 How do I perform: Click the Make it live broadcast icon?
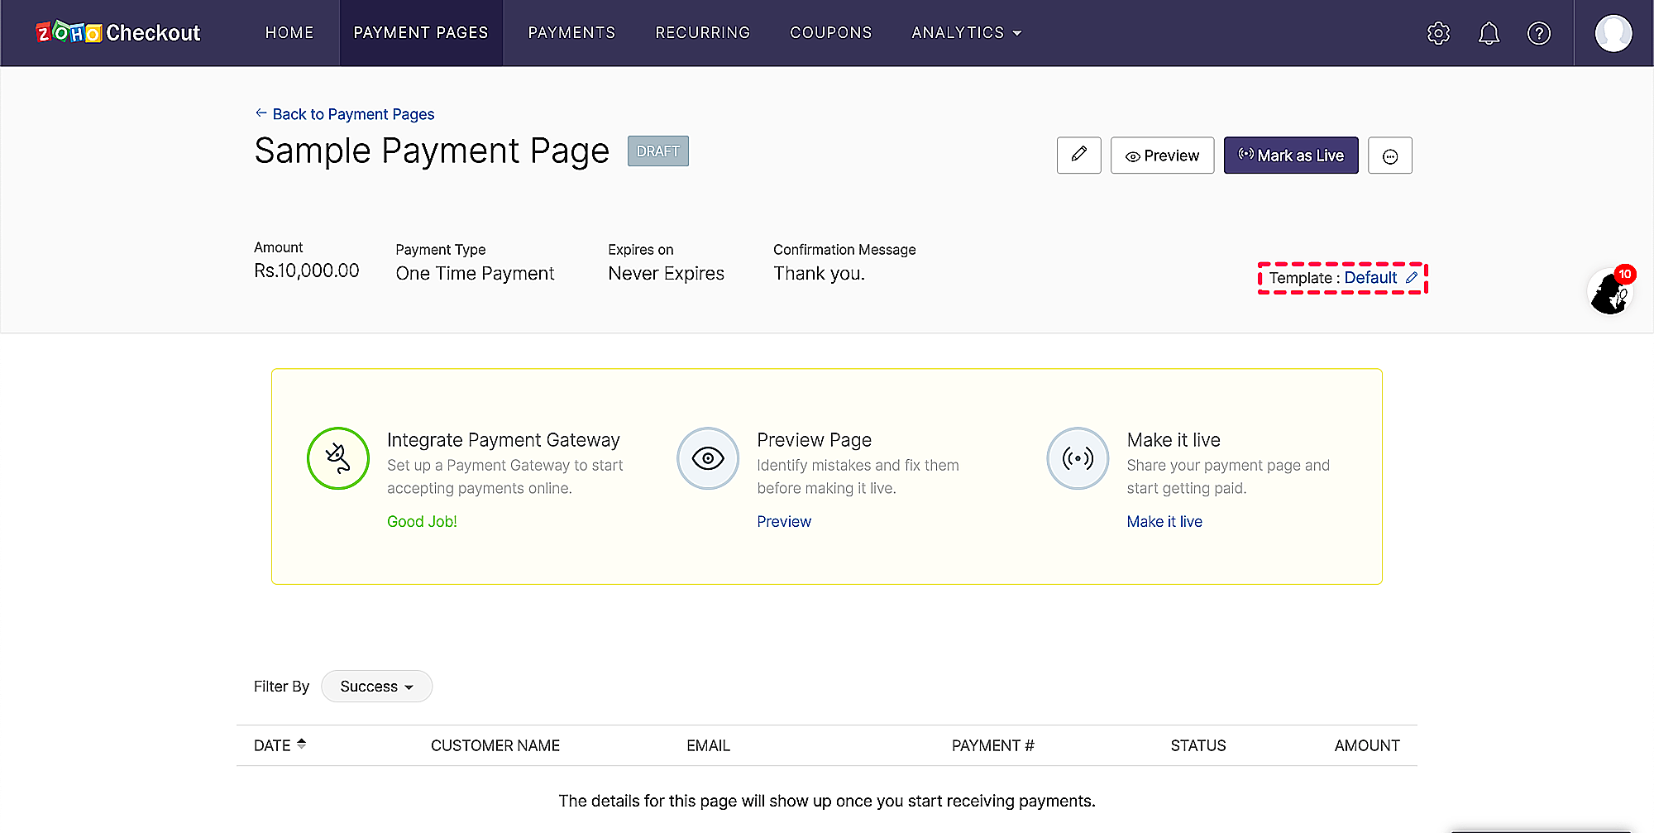(1078, 458)
